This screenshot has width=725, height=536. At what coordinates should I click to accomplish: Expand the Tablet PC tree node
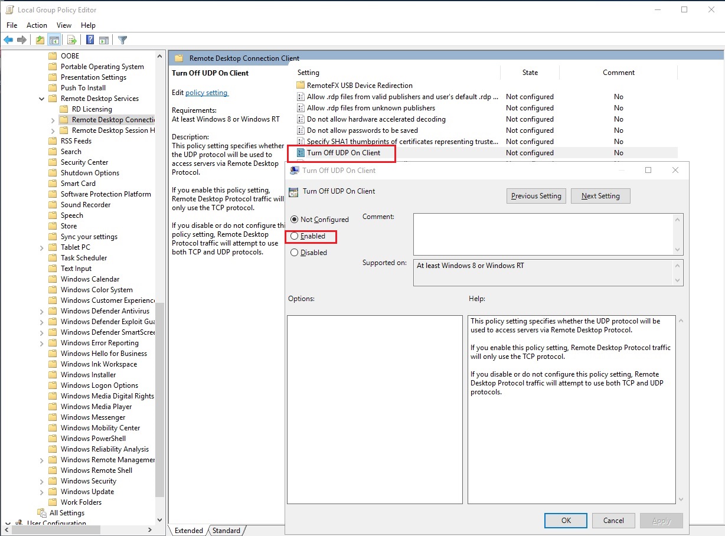pos(41,247)
